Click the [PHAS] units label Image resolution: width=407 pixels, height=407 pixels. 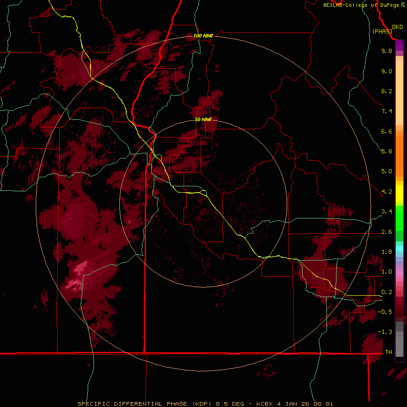[382, 32]
